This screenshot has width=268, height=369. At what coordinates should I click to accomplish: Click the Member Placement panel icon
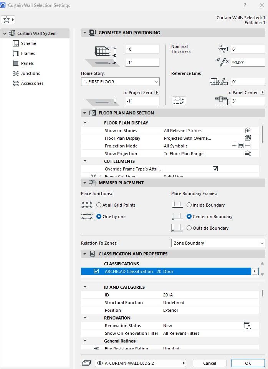click(93, 183)
